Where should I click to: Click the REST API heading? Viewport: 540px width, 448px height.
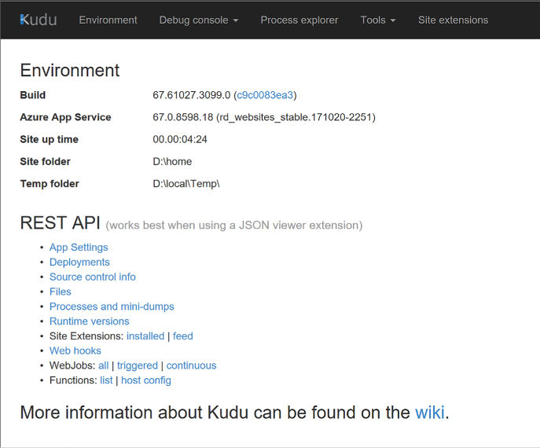point(61,222)
